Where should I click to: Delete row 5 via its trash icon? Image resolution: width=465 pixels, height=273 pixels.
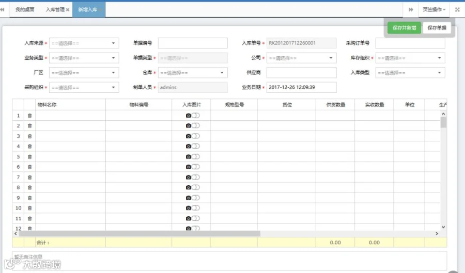coord(29,157)
